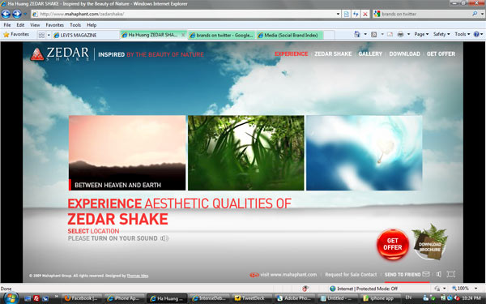The height and width of the screenshot is (304, 486).
Task: Click the search magnifier icon
Action: (x=475, y=14)
